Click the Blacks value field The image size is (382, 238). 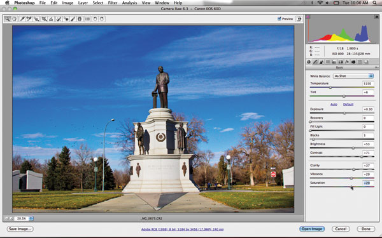(368, 135)
